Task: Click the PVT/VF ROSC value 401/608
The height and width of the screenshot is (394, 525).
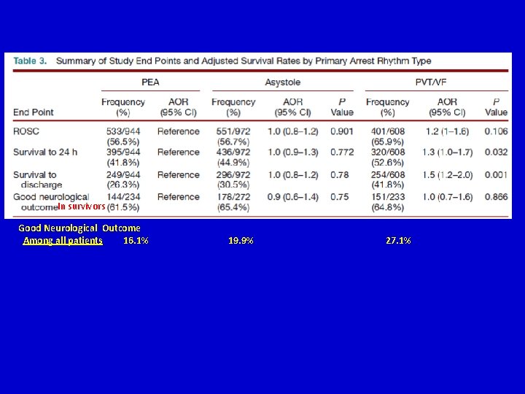Action: coord(388,131)
